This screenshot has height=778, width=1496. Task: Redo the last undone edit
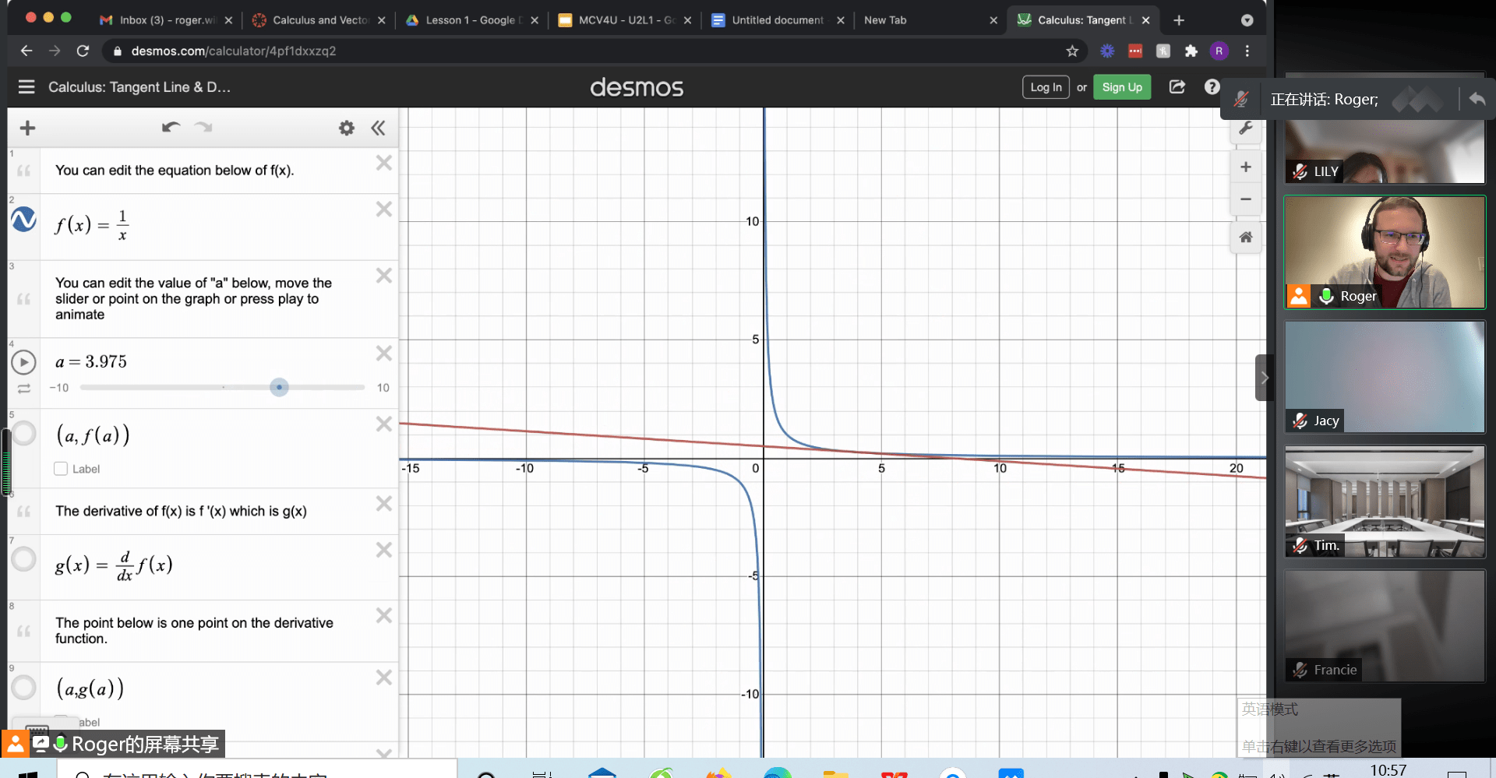click(x=203, y=127)
